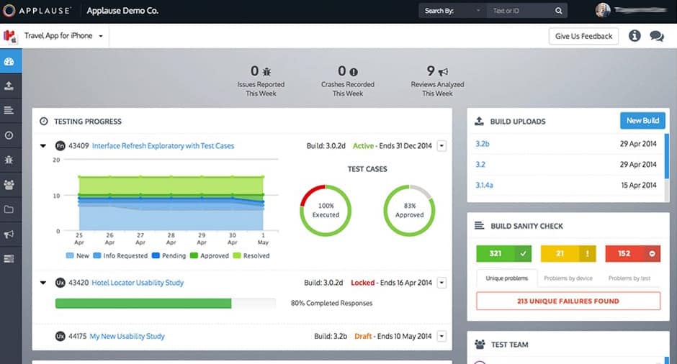Click the Text or ID search field

tap(521, 11)
